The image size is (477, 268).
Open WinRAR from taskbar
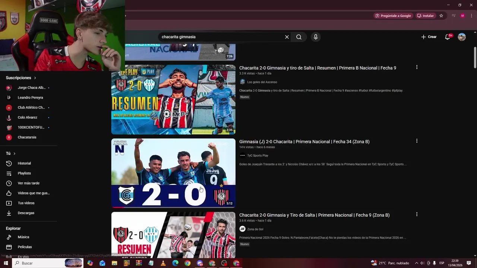coord(139,263)
